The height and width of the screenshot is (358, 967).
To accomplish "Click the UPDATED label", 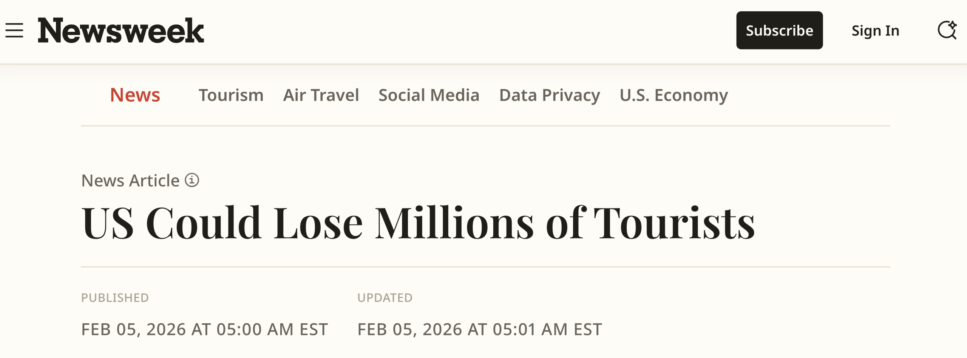I will (385, 298).
